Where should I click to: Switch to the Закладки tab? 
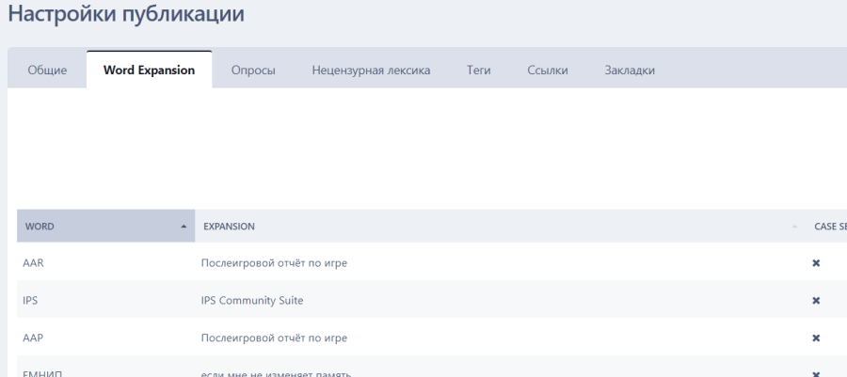click(630, 71)
